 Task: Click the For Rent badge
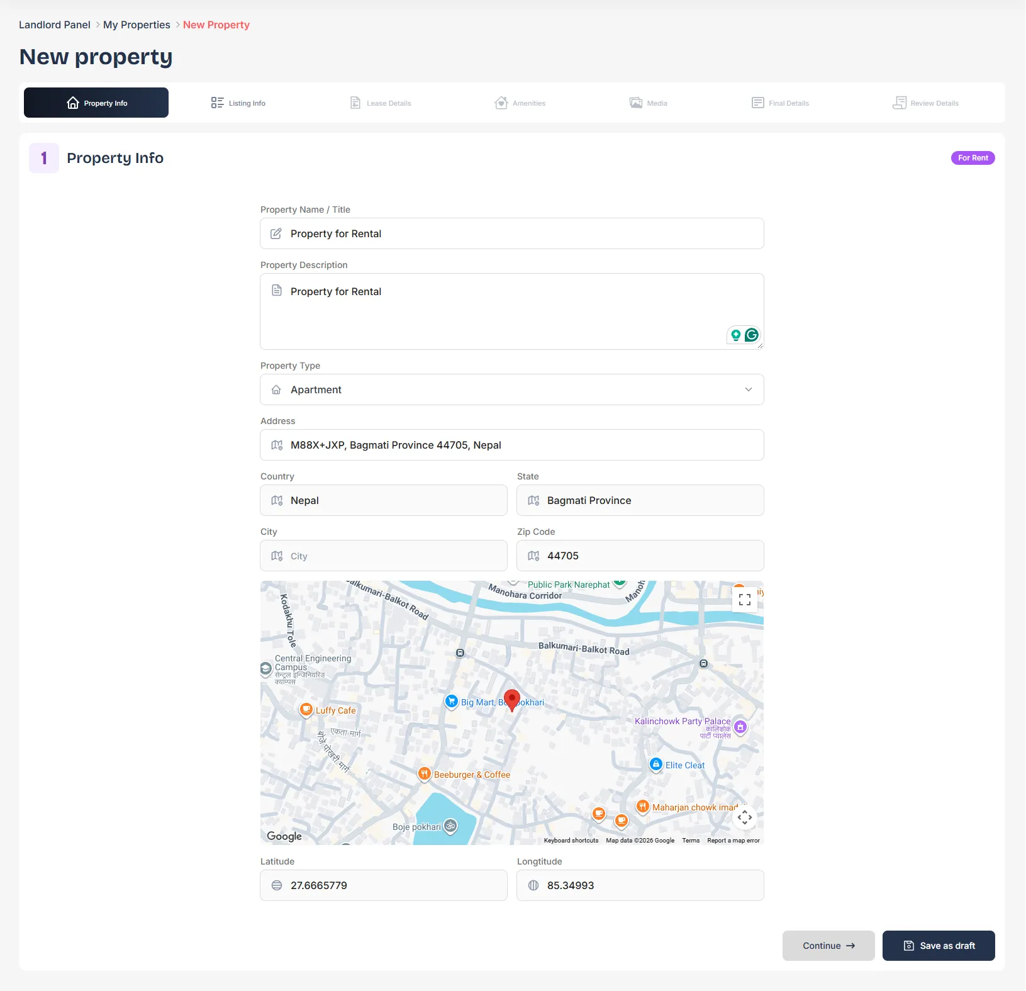973,158
